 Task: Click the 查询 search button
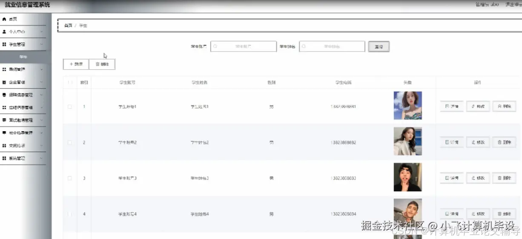click(379, 47)
